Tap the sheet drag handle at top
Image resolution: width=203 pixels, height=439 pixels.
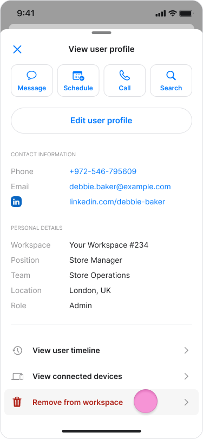click(x=102, y=33)
